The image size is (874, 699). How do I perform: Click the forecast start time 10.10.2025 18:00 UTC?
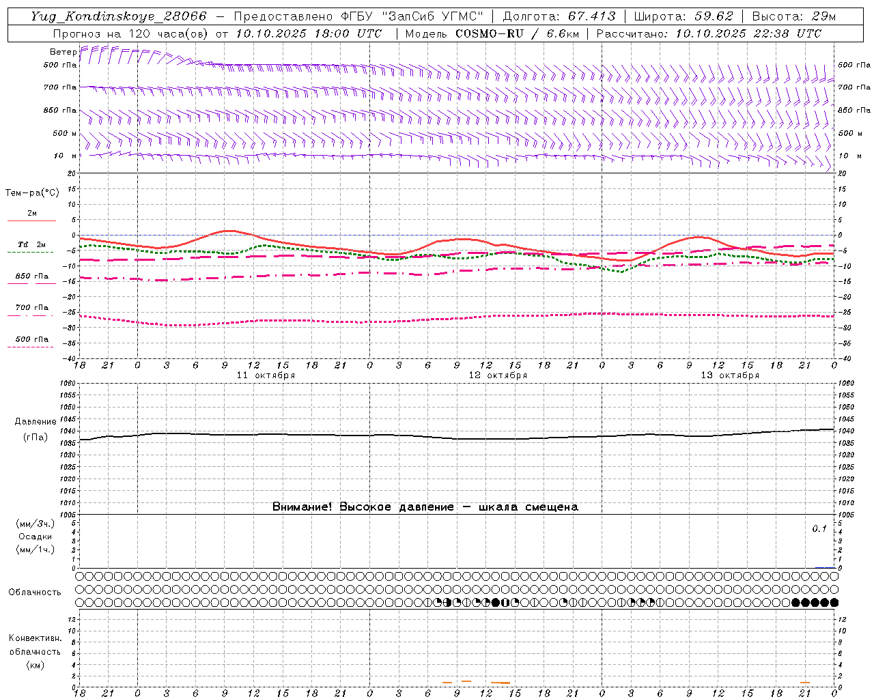[x=309, y=33]
